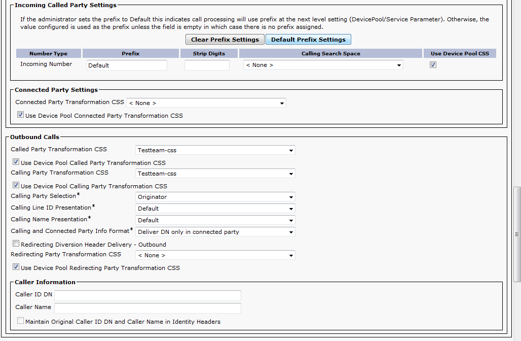Open the Connected Party Transformation CSS dropdown
Image resolution: width=521 pixels, height=341 pixels.
click(x=206, y=103)
